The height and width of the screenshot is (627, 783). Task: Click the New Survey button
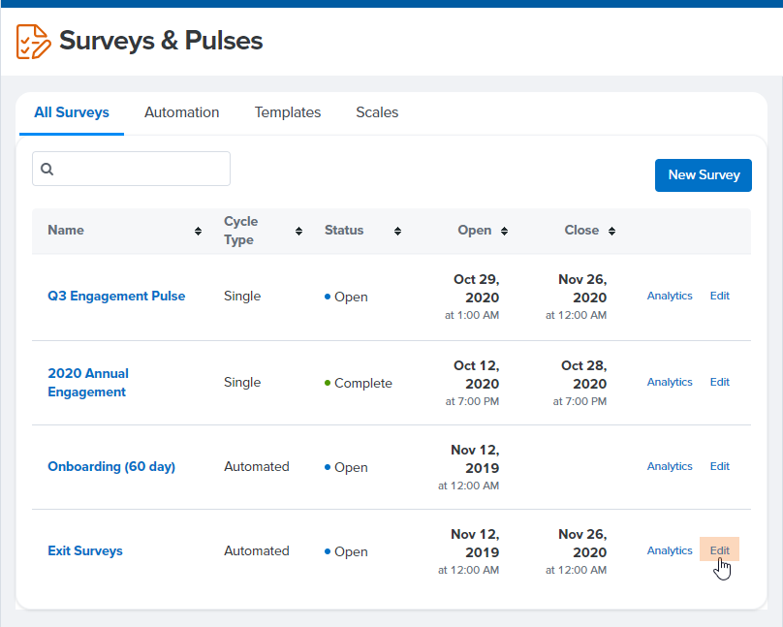point(703,174)
